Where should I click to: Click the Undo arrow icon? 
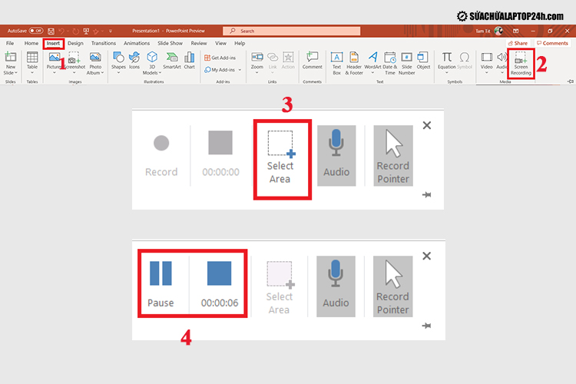(61, 31)
